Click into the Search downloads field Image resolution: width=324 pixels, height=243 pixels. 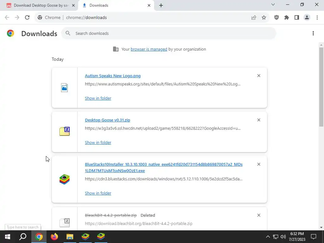169,33
